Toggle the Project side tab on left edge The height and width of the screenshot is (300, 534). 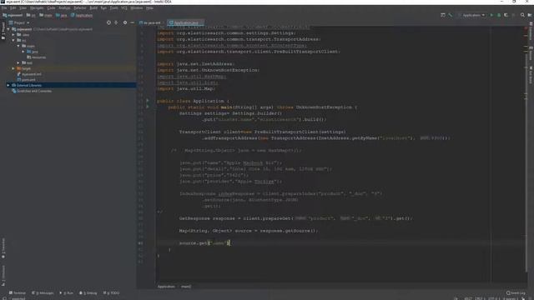coord(3,32)
